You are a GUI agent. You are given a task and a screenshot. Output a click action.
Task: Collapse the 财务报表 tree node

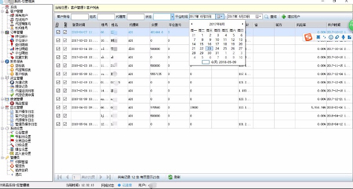[2, 62]
